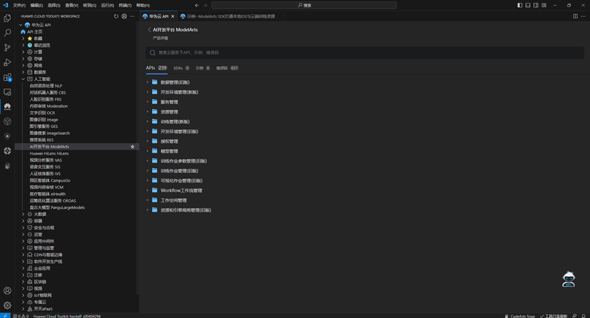Screen dimensions: 590x318
Task: Expand the Workflow工作流管理 API folder
Action: (x=147, y=191)
